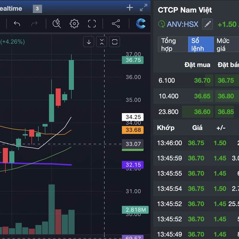
Task: Click bid volume 23.800
Action: 168,112
